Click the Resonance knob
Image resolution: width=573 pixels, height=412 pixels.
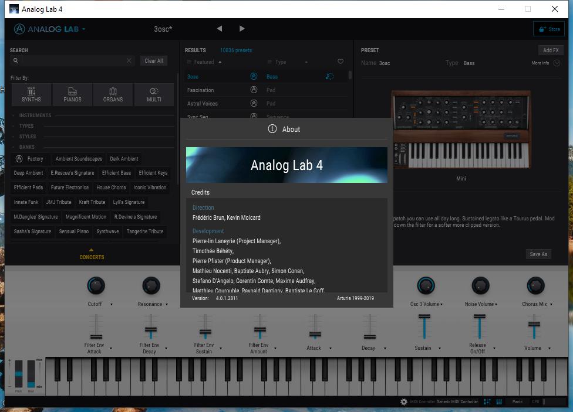click(x=151, y=286)
